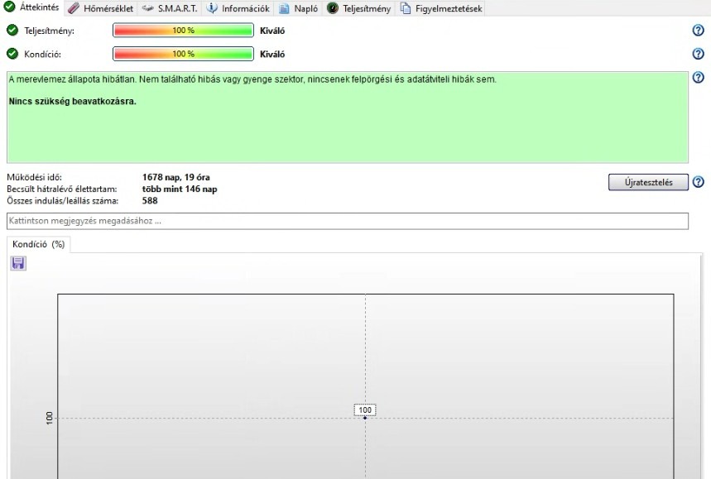Open the Áttekintés tab

coord(31,7)
